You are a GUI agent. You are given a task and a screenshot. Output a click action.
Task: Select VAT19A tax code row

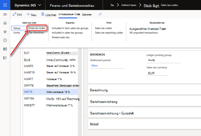(x=51, y=99)
